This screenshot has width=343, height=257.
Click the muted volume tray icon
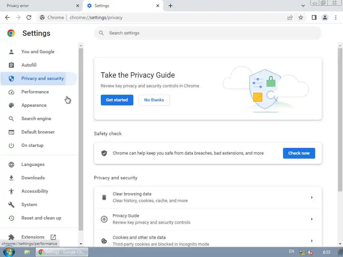tap(310, 252)
